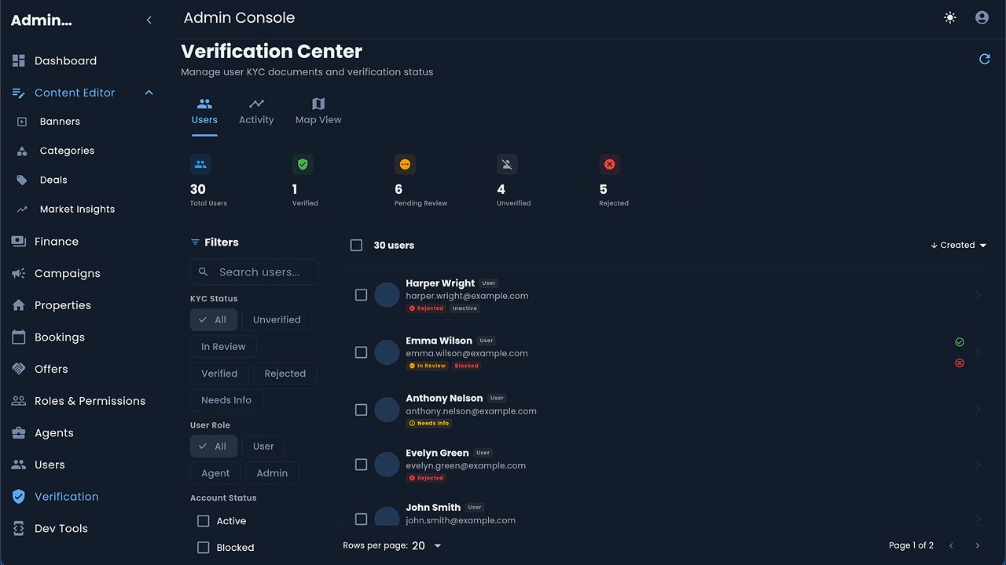
Task: Toggle light theme with the sun icon
Action: [950, 17]
